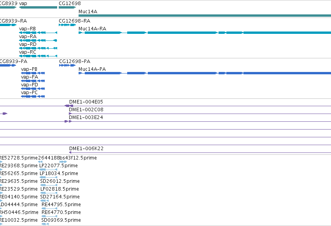Select the RE29635.5prime EST label
Screen dimensions: 331x226
[19, 181]
